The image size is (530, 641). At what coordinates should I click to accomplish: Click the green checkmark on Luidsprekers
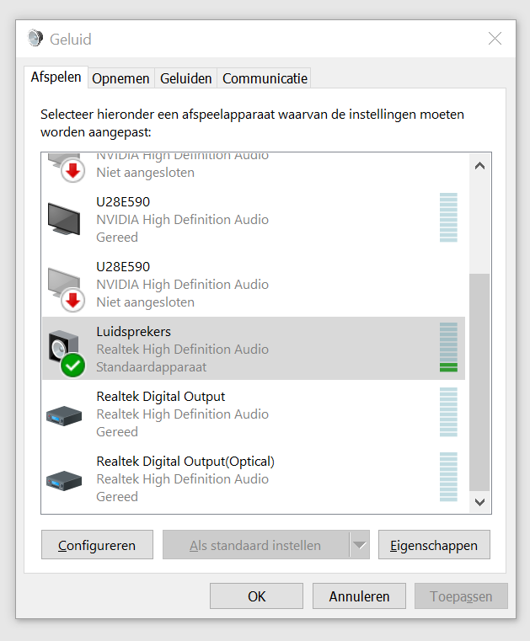click(72, 365)
